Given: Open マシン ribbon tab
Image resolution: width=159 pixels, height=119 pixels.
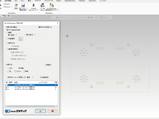Looking at the screenshot, I should (x=23, y=1).
